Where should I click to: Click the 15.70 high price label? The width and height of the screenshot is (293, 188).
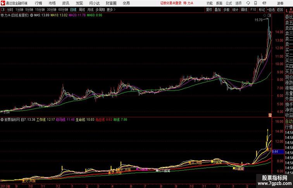point(259,20)
